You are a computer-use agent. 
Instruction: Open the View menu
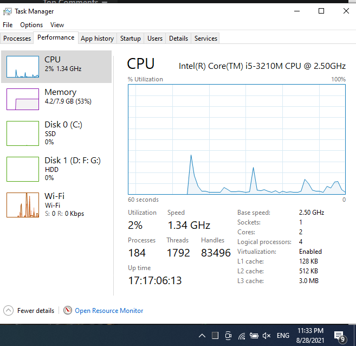coord(57,25)
